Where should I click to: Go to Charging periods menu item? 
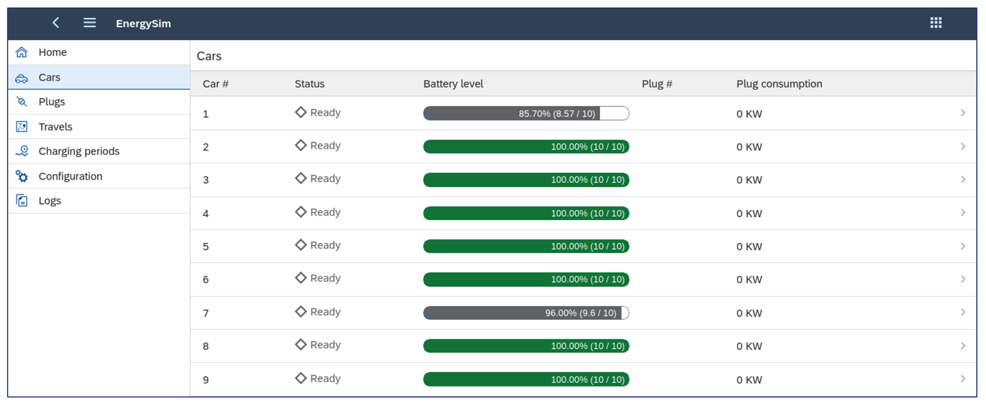coord(79,151)
